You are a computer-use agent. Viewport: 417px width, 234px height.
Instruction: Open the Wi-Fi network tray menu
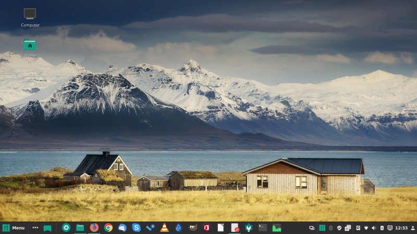tap(366, 228)
